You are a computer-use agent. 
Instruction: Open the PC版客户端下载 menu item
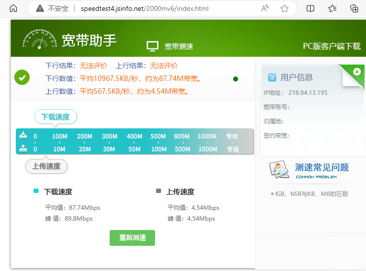point(331,46)
